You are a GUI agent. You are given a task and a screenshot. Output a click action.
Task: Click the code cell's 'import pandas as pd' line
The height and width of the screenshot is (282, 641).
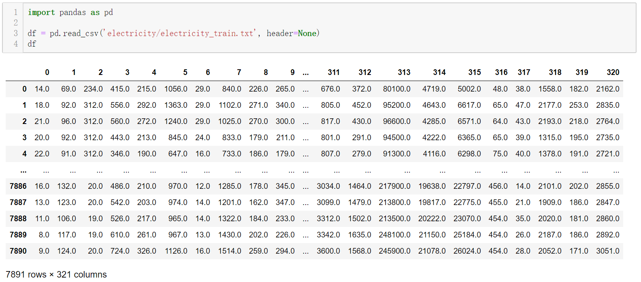(x=70, y=12)
